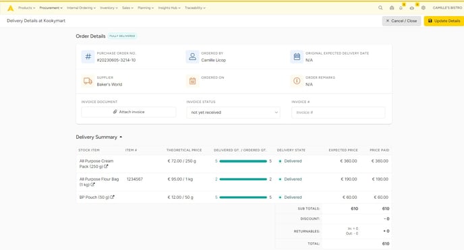Click the Invoice # input field
This screenshot has width=464, height=250.
pyautogui.click(x=339, y=113)
